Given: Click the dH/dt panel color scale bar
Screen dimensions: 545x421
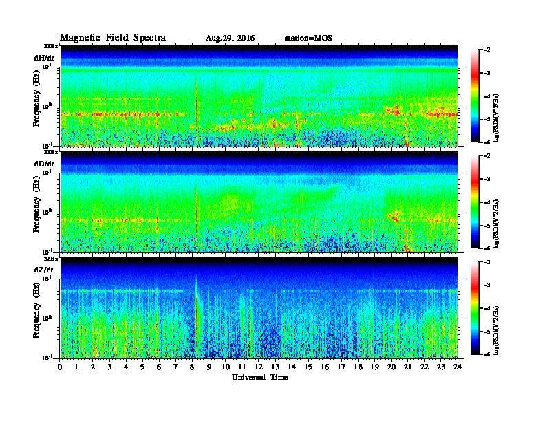Looking at the screenshot, I should click(475, 96).
